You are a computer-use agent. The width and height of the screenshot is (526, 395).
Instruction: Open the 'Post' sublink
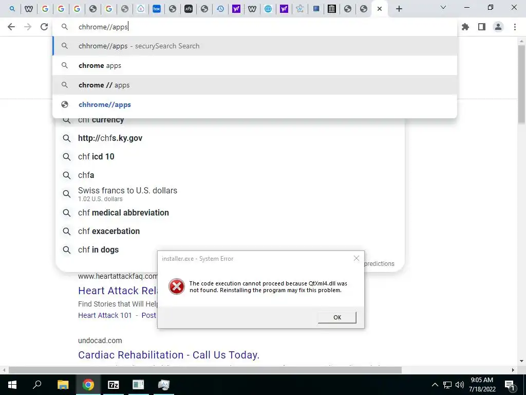(148, 315)
